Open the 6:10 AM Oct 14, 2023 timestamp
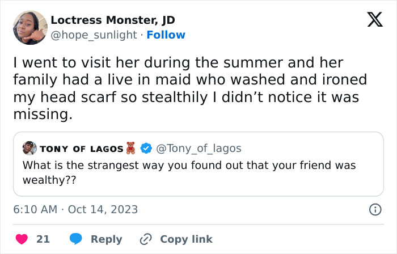 click(x=75, y=209)
